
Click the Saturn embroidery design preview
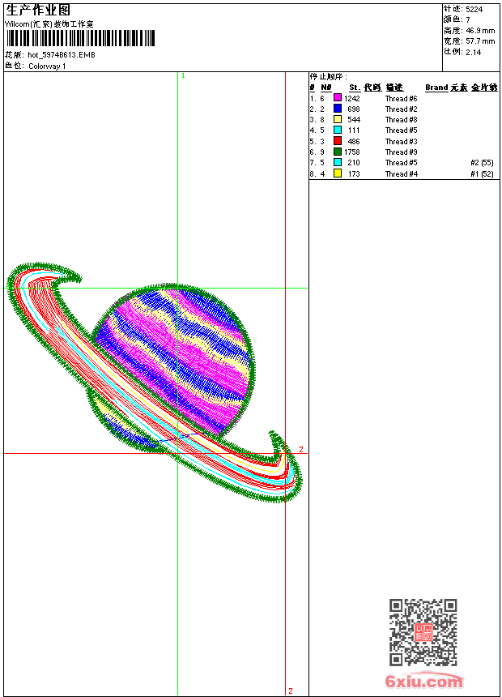[154, 383]
